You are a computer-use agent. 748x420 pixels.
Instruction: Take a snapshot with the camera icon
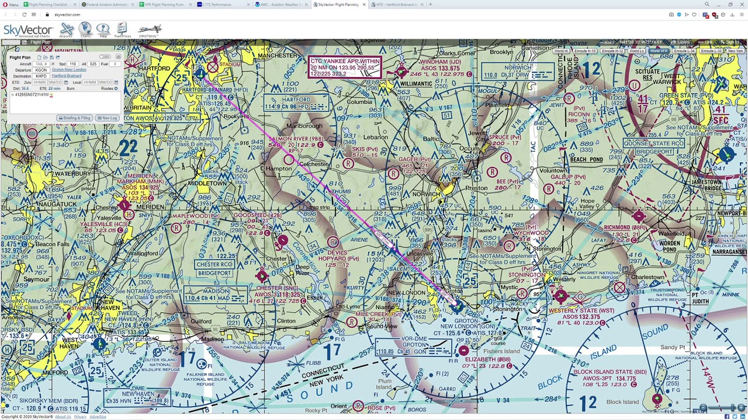point(671,15)
